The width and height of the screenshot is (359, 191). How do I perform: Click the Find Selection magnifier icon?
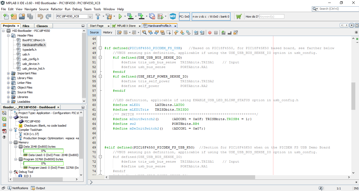144,33
